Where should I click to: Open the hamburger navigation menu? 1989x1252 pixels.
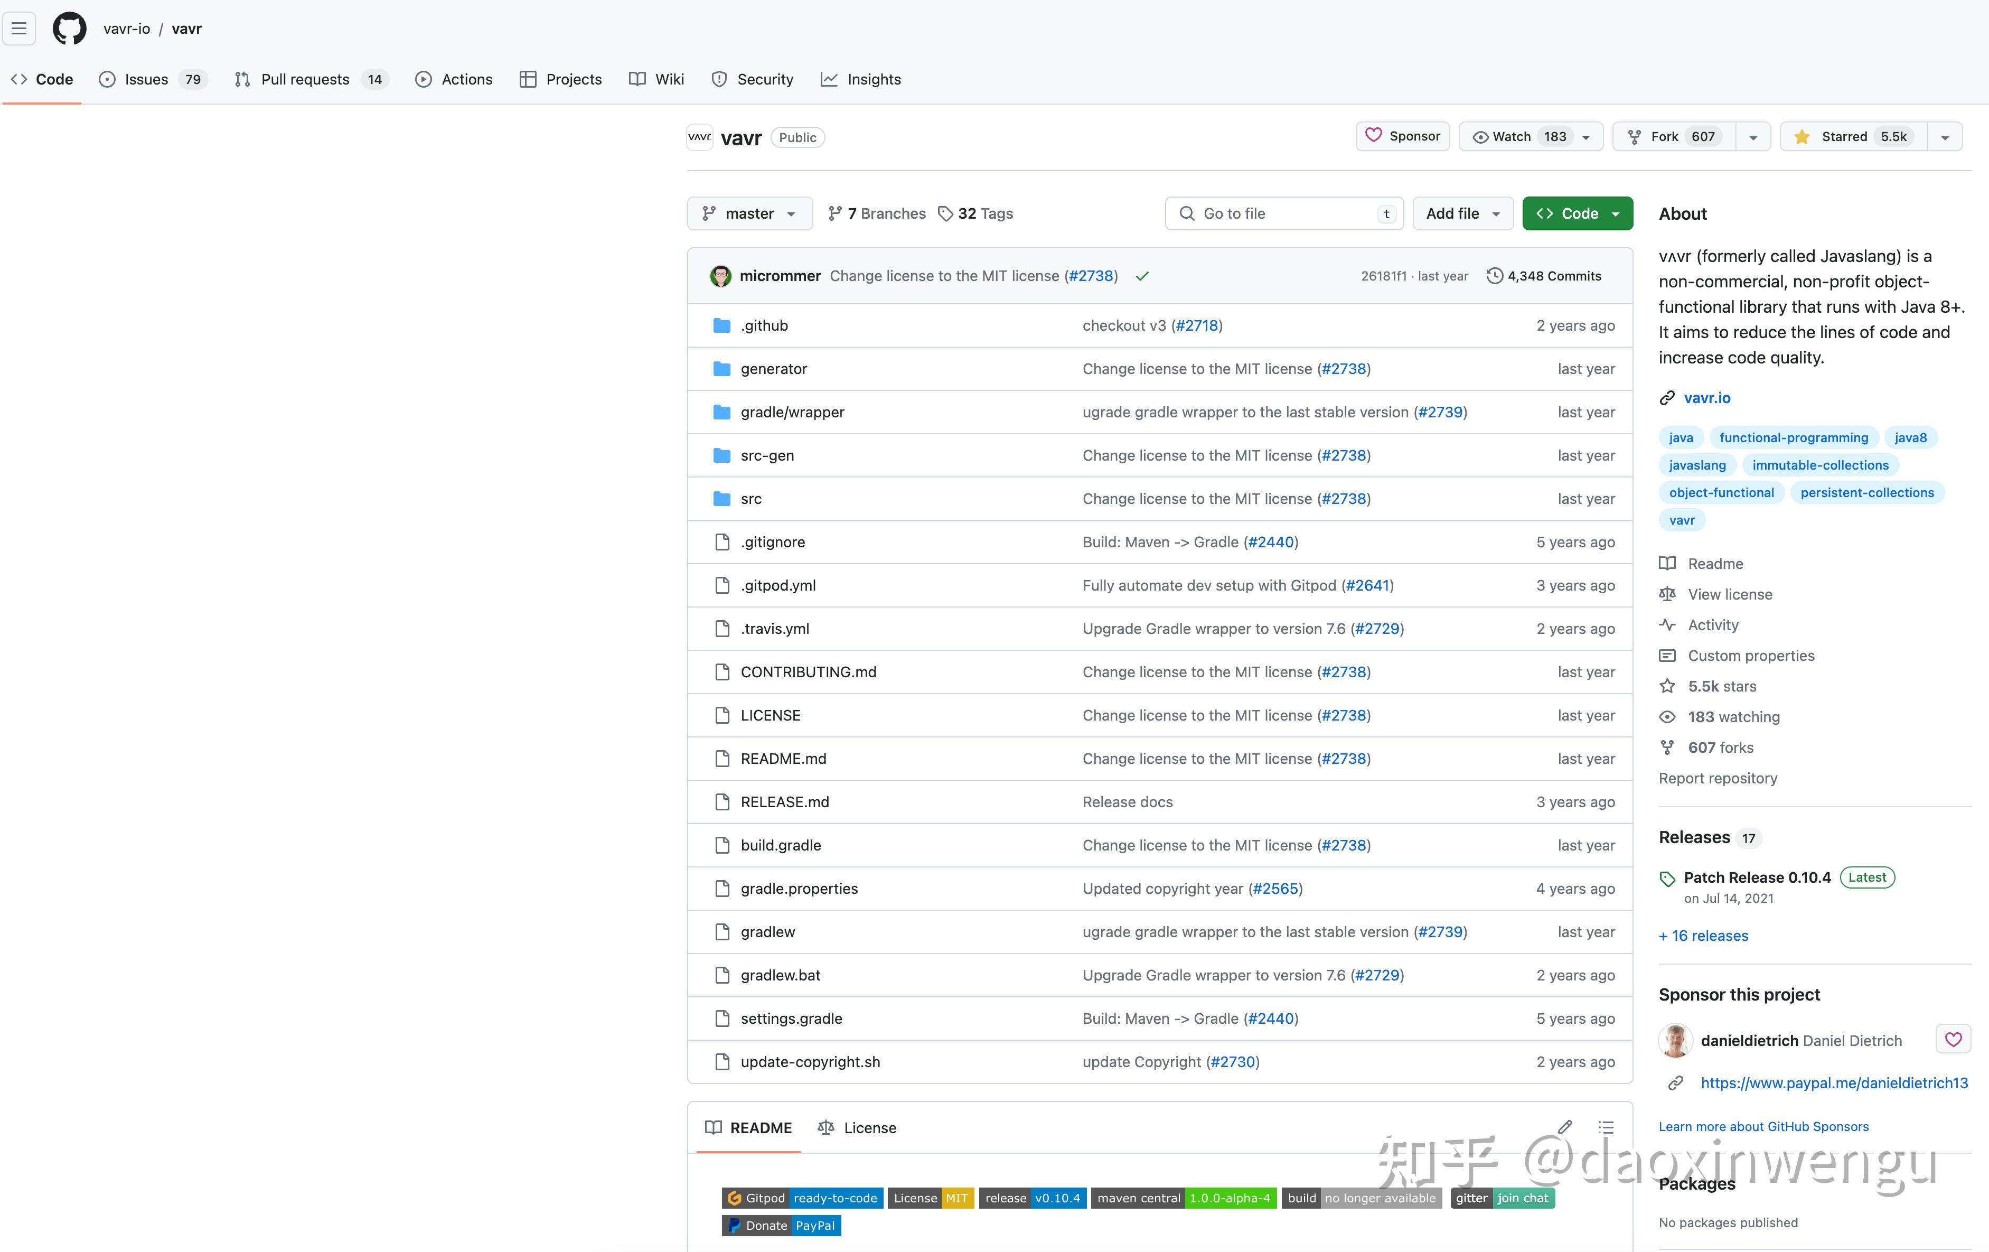click(x=19, y=29)
